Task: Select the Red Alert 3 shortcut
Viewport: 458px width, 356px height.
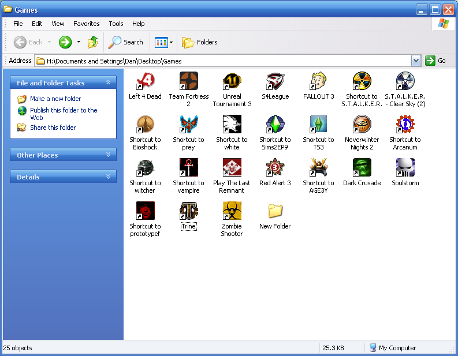Action: [x=275, y=168]
